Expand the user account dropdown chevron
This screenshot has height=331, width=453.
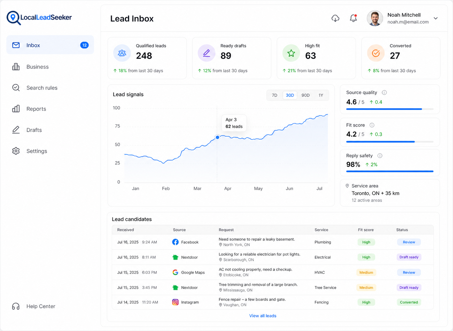[x=436, y=18]
